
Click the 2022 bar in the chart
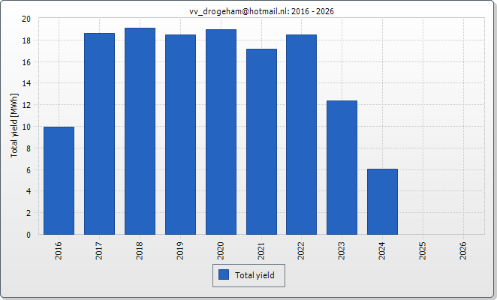(x=301, y=134)
